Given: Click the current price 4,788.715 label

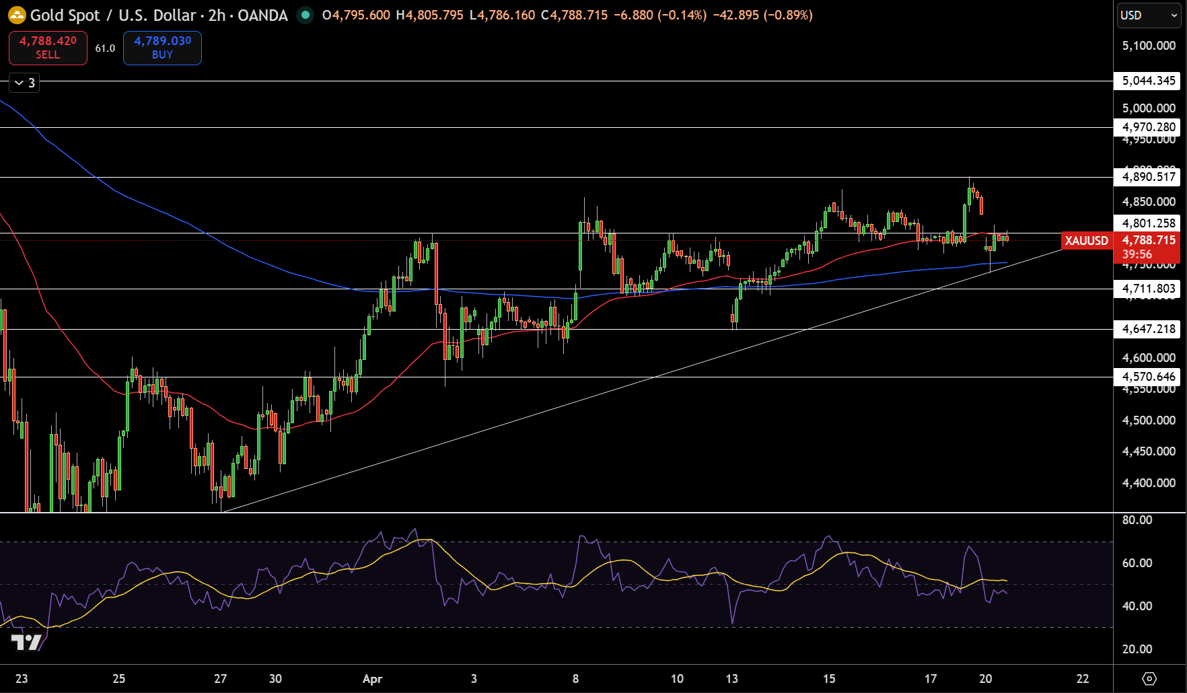Looking at the screenshot, I should 1149,240.
